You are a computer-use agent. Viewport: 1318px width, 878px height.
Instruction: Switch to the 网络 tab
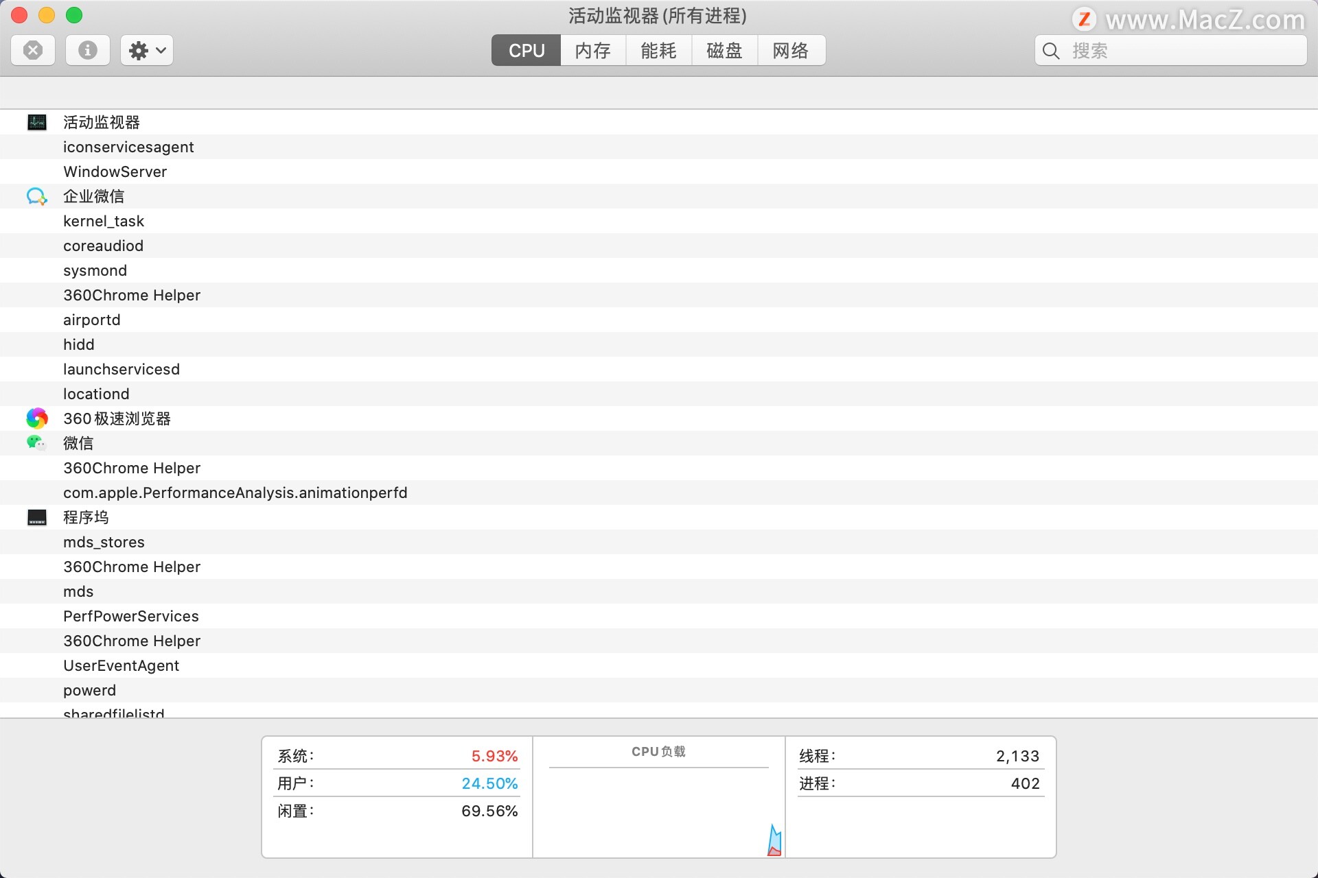(x=791, y=50)
